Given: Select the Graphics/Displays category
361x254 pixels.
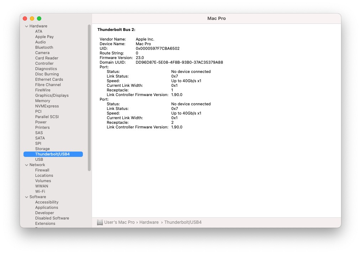Looking at the screenshot, I should pos(52,95).
